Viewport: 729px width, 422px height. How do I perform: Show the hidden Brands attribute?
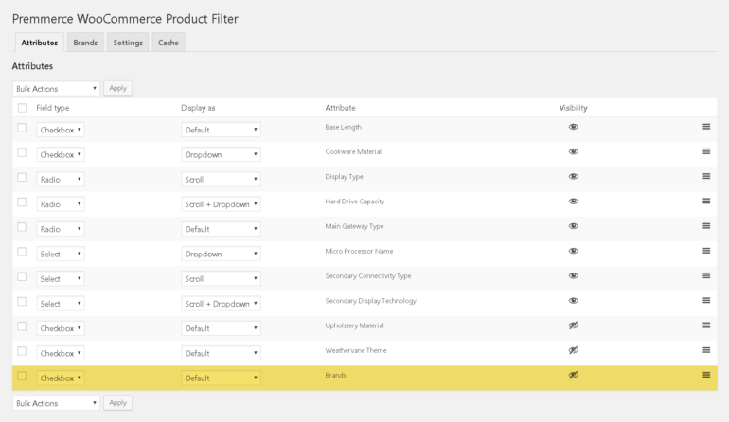pyautogui.click(x=573, y=375)
